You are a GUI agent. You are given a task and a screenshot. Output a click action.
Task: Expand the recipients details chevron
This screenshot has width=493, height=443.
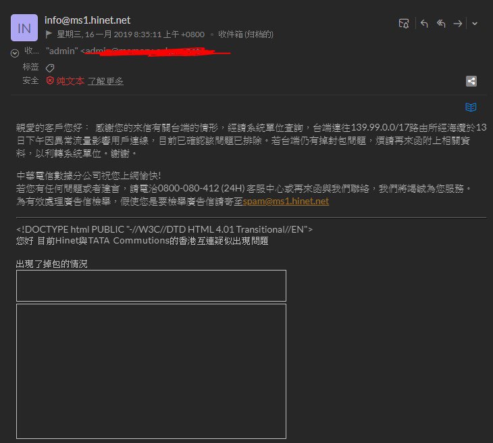[14, 53]
